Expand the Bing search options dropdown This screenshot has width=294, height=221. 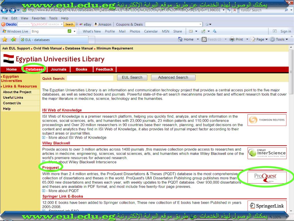click(x=74, y=31)
